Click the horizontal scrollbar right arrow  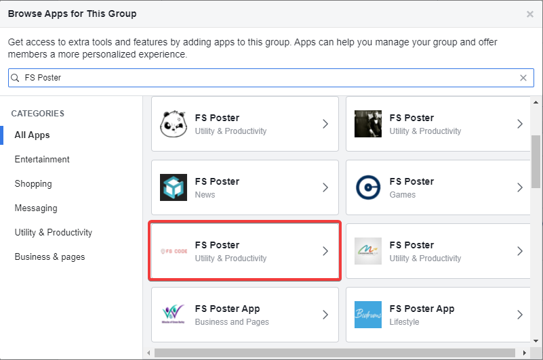click(x=525, y=353)
